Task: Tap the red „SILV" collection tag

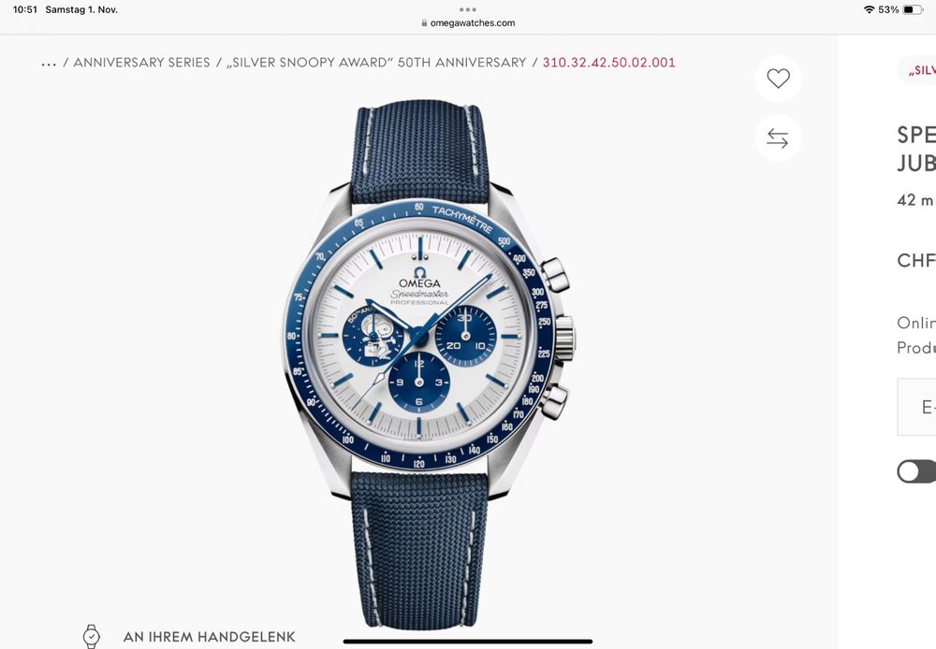Action: pyautogui.click(x=921, y=70)
